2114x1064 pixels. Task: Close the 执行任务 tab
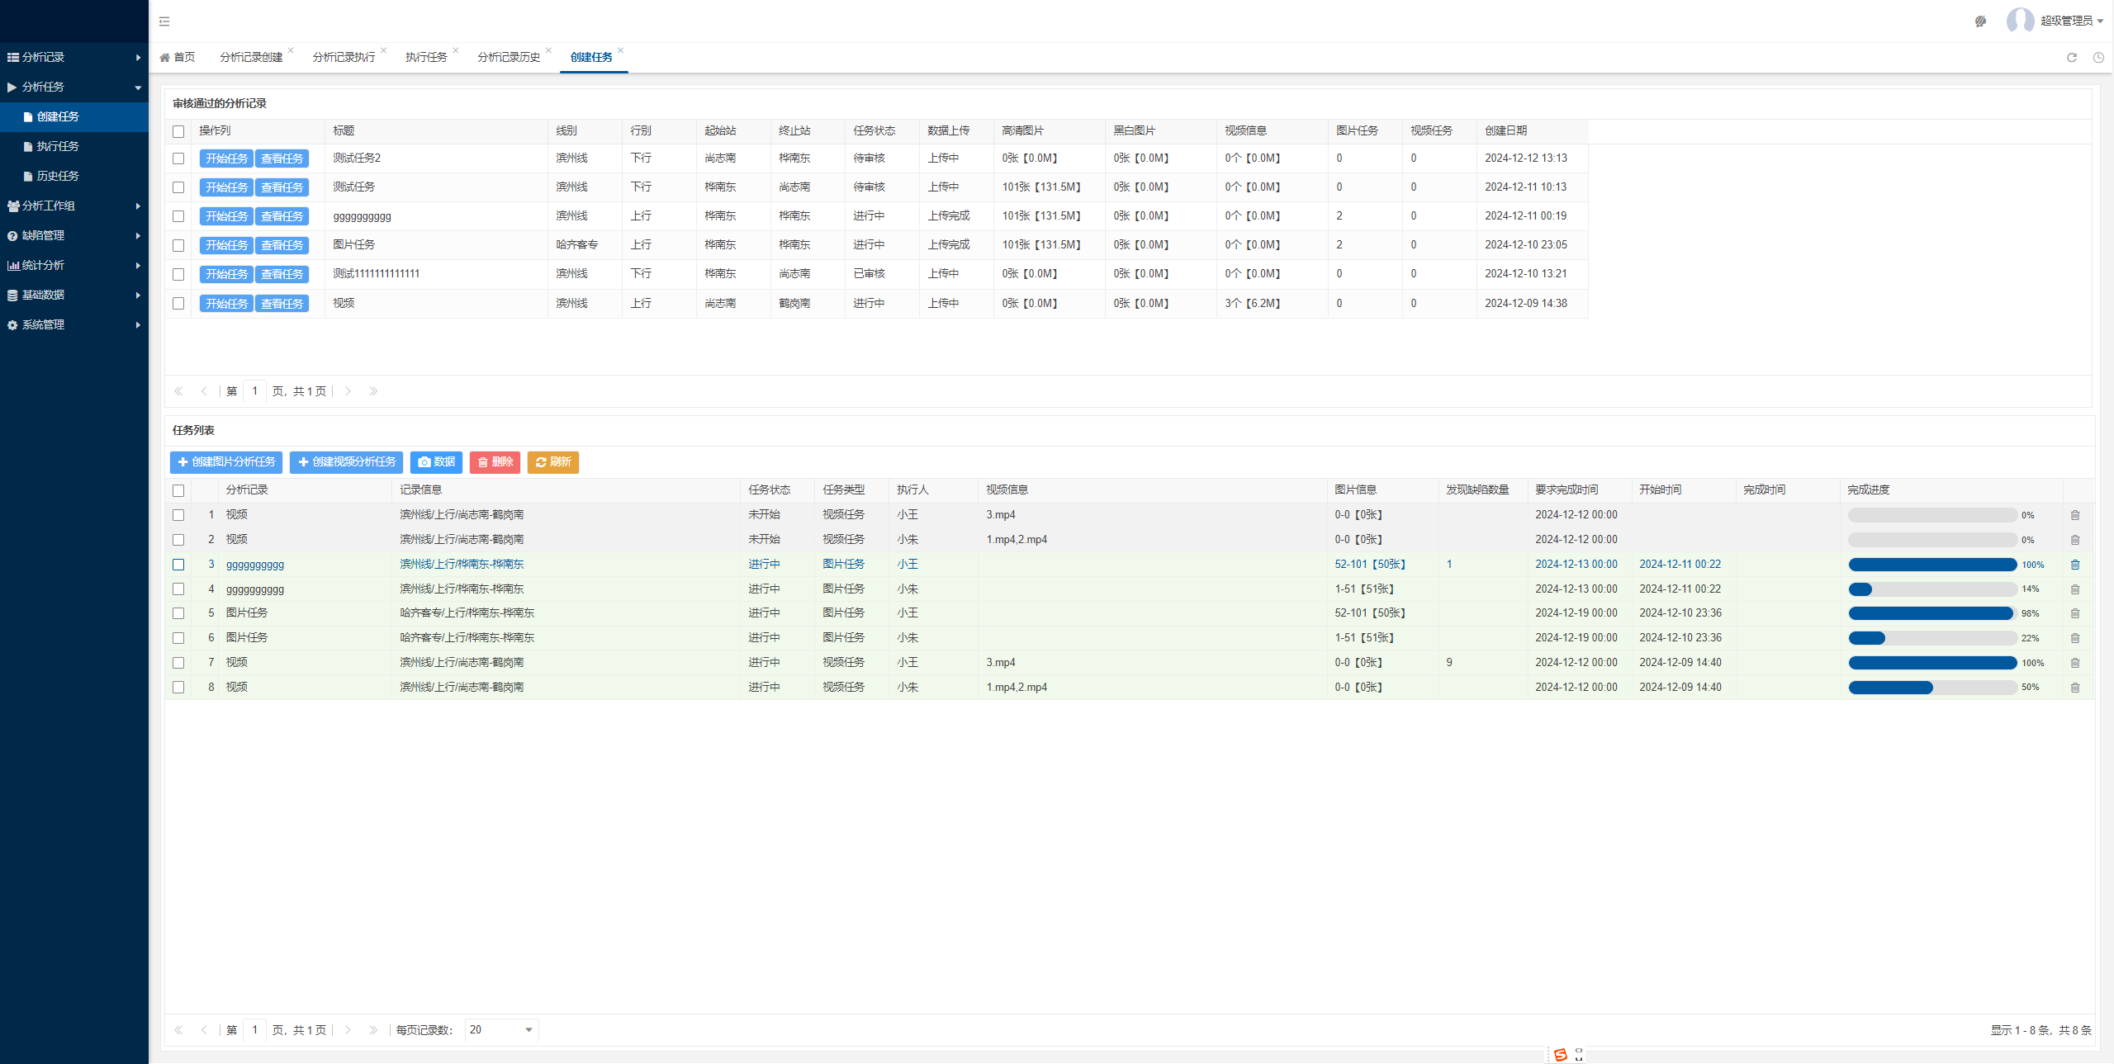coord(455,50)
